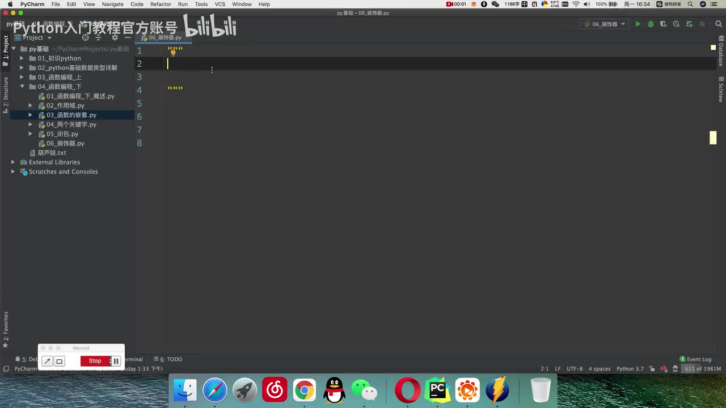Screen dimensions: 726x408
Task: Toggle tool window bars in status bar corner
Action: pos(6,369)
